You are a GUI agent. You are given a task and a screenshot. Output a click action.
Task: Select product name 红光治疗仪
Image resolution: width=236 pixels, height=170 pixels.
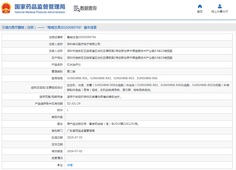(74, 65)
